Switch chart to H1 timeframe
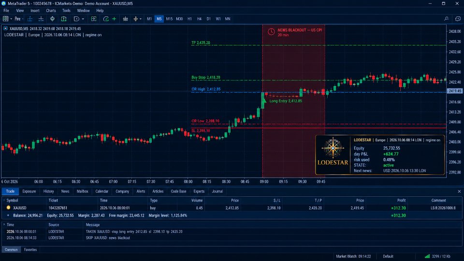The image size is (464, 261). 189,19
